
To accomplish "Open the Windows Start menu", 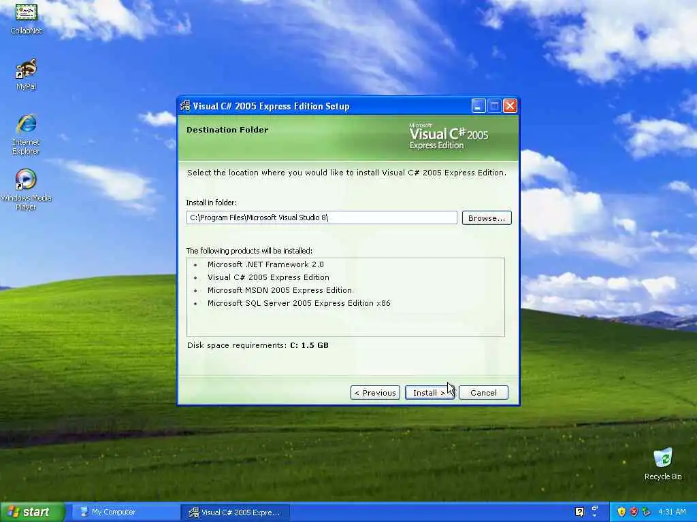I will [x=32, y=512].
